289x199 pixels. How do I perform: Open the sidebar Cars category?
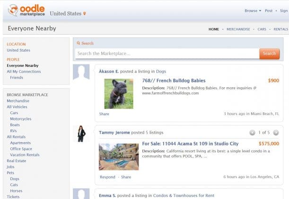[14, 113]
